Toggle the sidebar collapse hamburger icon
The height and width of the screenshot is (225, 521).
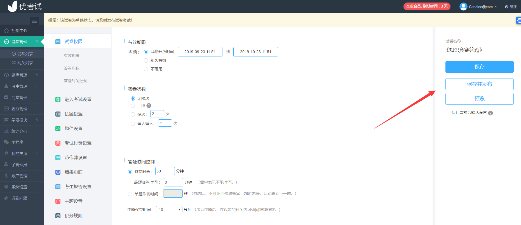[34, 21]
